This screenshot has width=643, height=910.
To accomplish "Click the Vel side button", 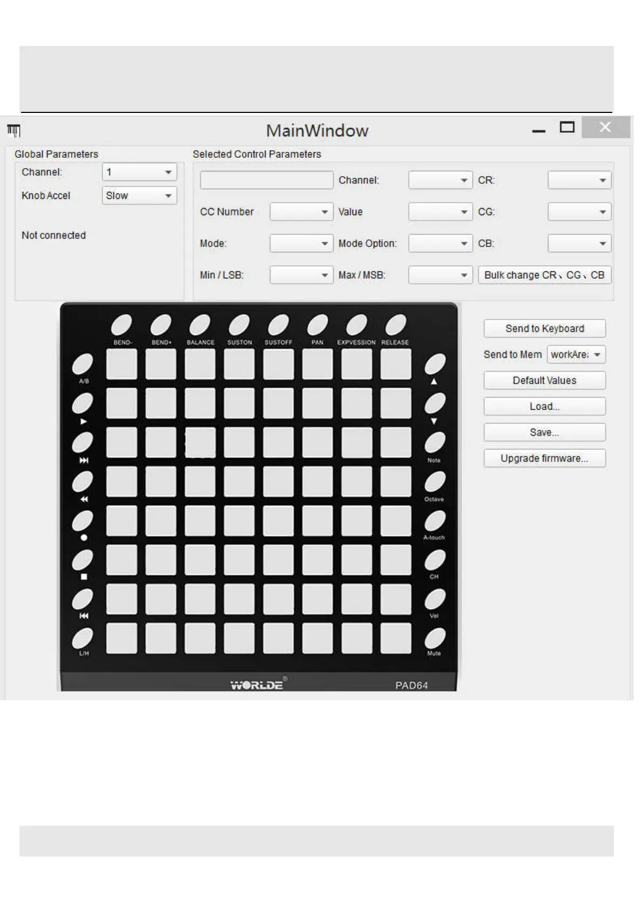I will pos(435,599).
